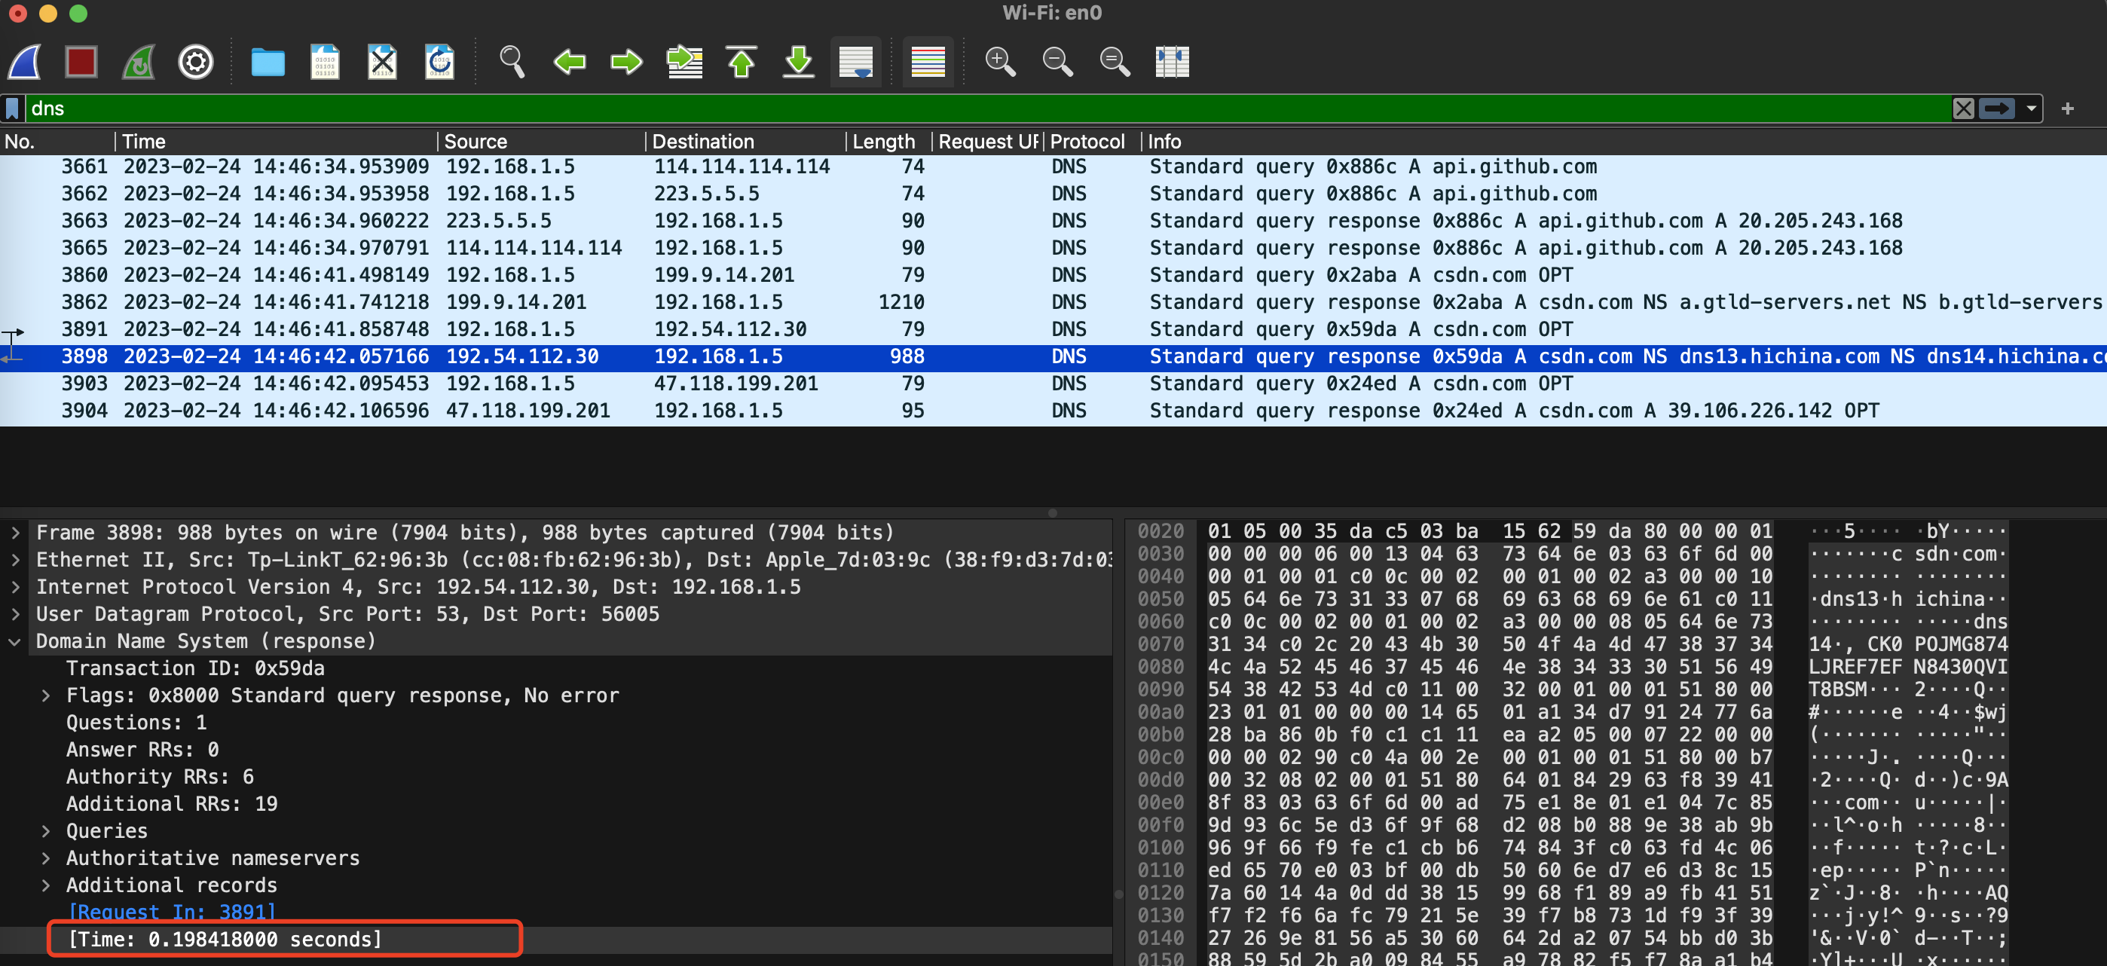Select packet 3661 api.github.com query

(1053, 167)
